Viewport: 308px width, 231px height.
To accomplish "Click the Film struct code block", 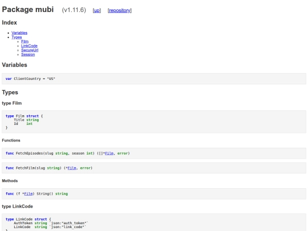I will pos(154,122).
